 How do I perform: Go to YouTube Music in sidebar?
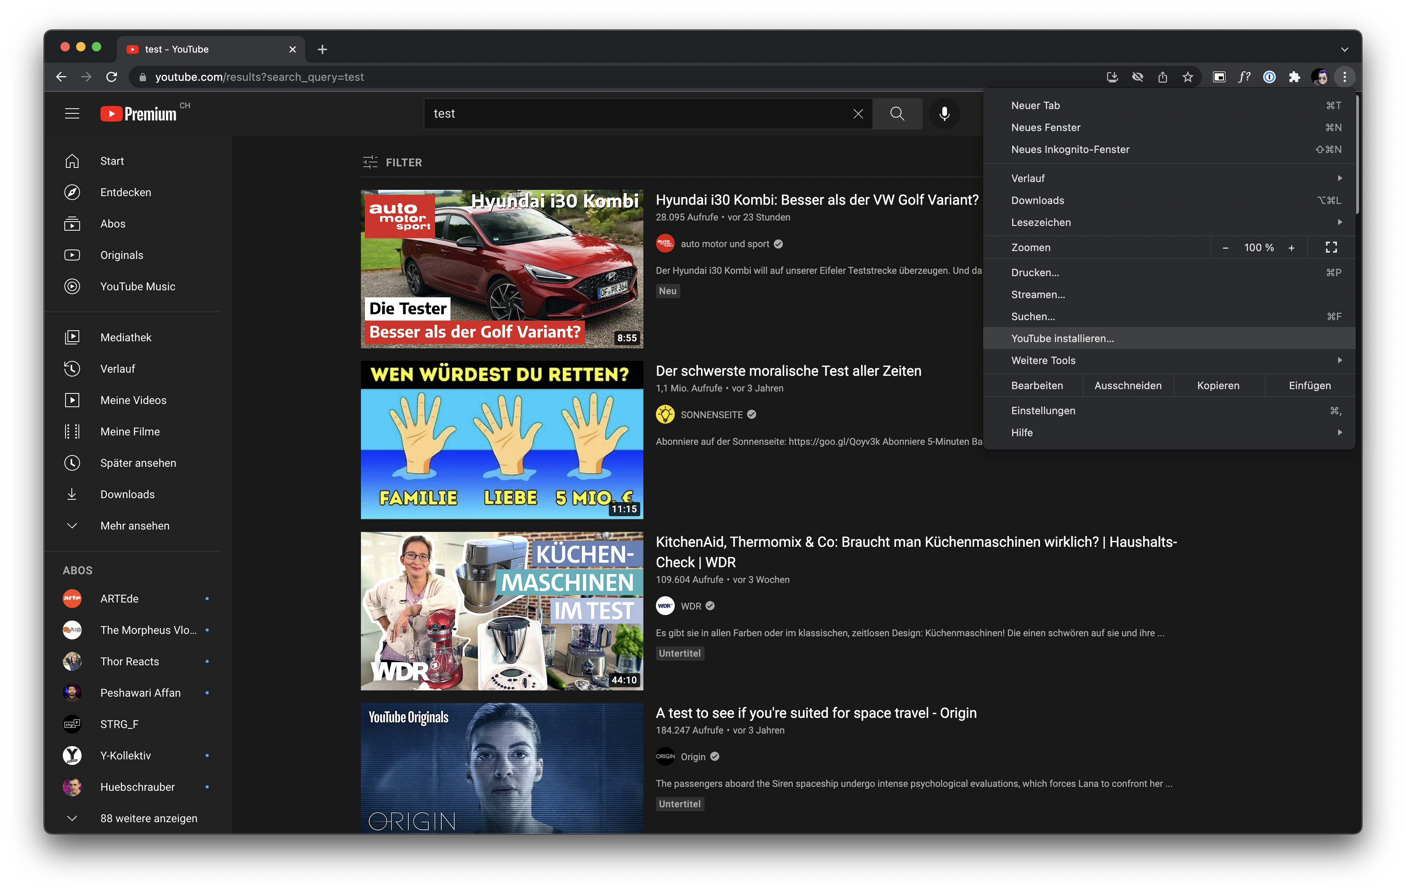[x=137, y=287]
